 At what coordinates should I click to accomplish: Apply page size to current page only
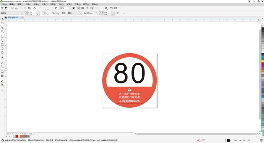(x=58, y=13)
